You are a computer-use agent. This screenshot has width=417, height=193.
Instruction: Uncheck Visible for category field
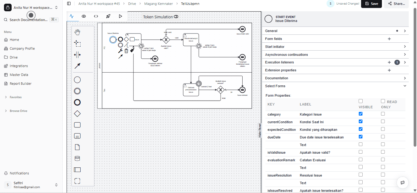point(360,114)
